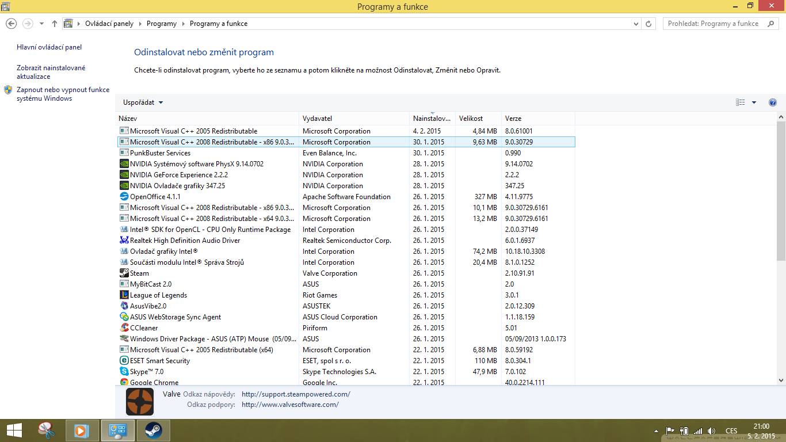Click the League of Legends icon
Image resolution: width=786 pixels, height=442 pixels.
click(124, 295)
